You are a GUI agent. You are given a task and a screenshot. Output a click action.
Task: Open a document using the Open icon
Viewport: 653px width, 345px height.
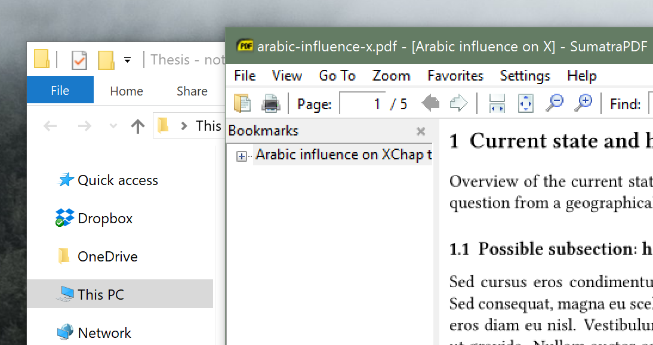coord(242,103)
